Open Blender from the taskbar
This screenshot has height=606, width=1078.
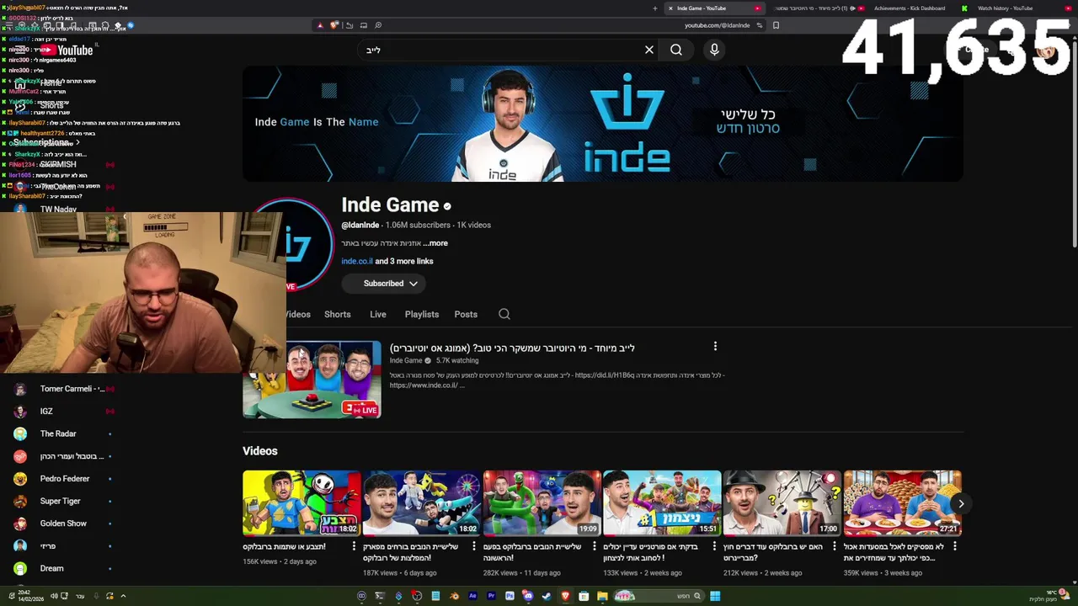pos(454,596)
